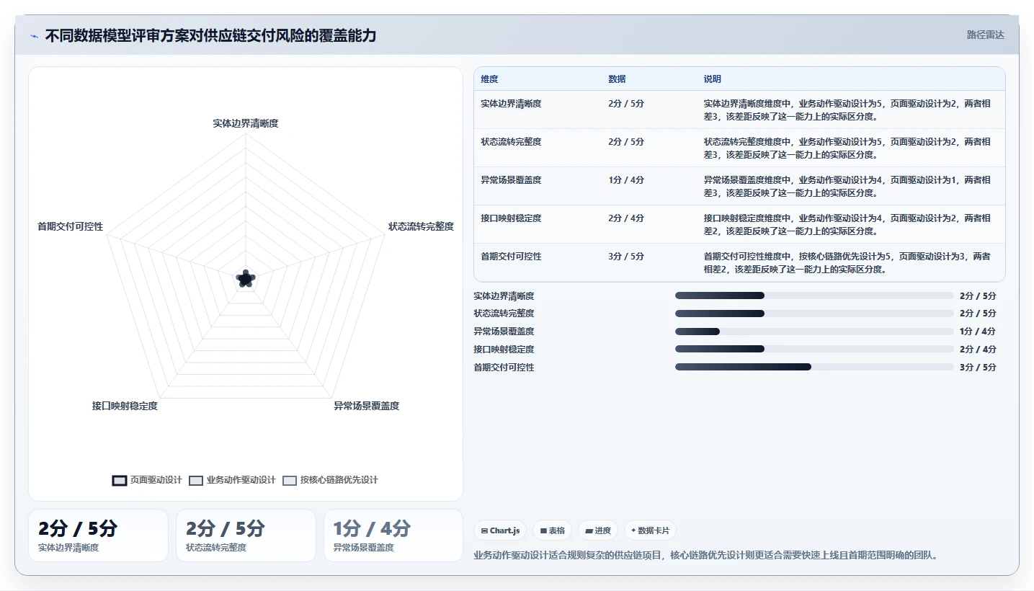Click the 3分 / 5分 value beside the progress bar
This screenshot has height=591, width=1034.
click(978, 368)
